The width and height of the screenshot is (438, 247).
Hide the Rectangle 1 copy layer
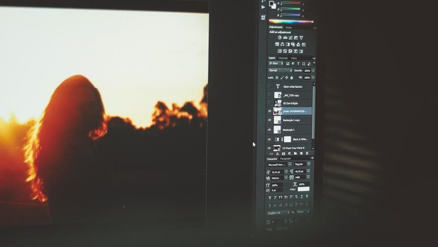point(269,120)
